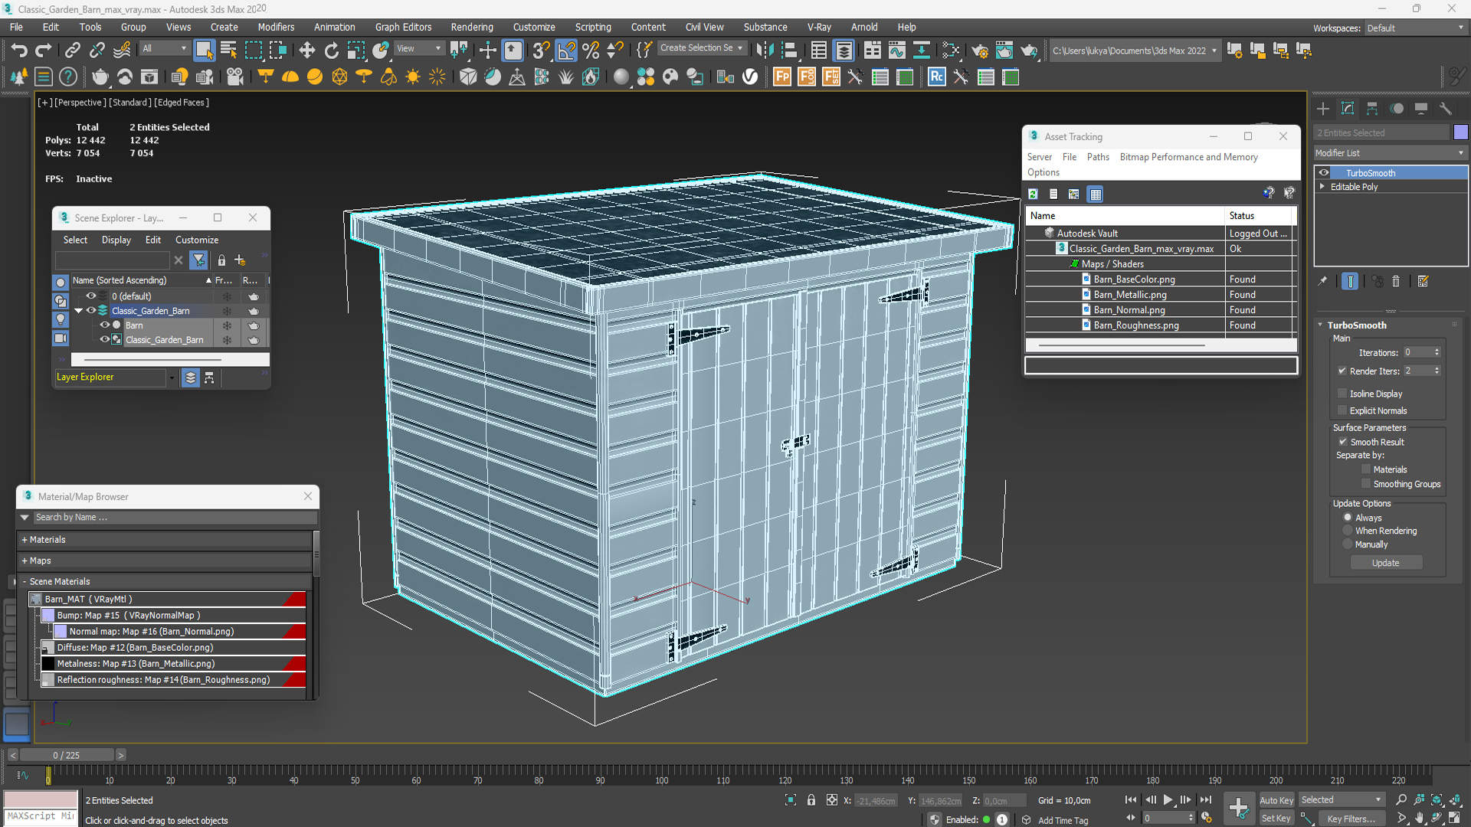Screen dimensions: 1471x827
Task: Click the timeline frame input field
Action: coord(67,754)
